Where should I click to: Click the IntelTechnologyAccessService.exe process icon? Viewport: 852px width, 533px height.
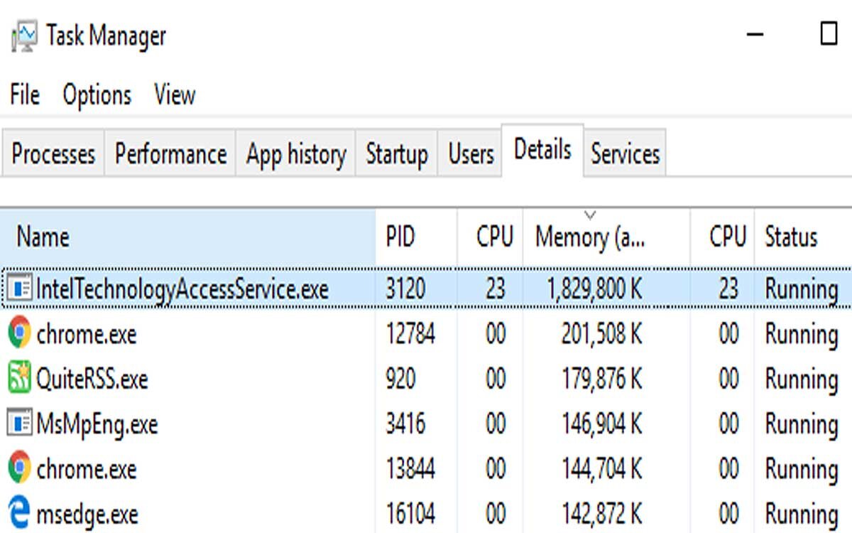click(x=19, y=289)
